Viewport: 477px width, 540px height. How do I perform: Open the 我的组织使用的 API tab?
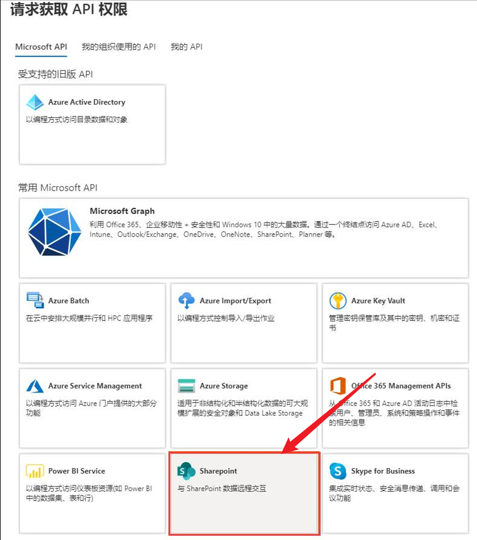118,47
